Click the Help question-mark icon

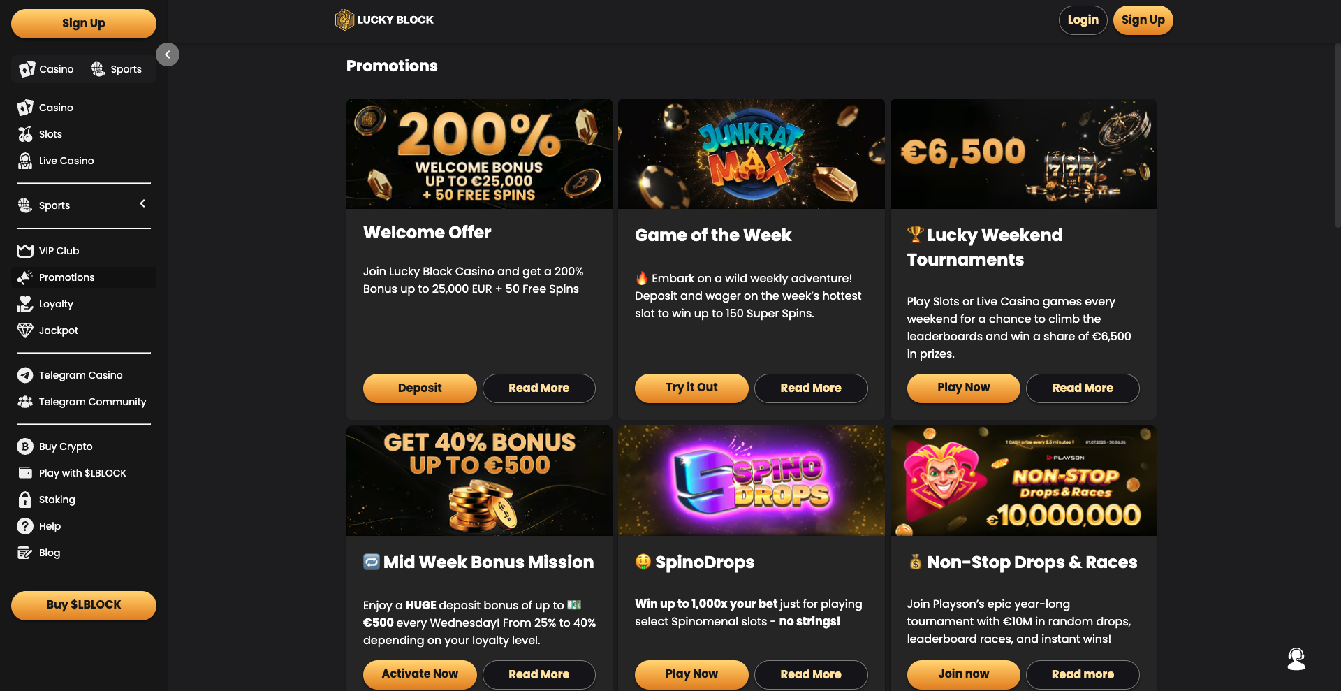[25, 526]
